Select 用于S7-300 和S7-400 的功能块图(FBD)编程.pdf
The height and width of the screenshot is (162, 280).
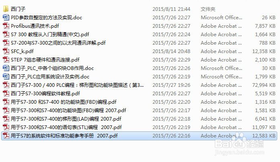pos(64,102)
